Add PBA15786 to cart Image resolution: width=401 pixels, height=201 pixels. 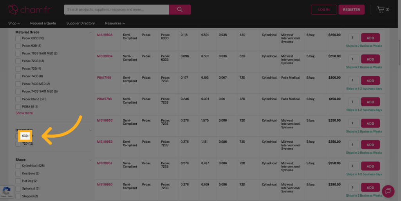click(x=370, y=102)
